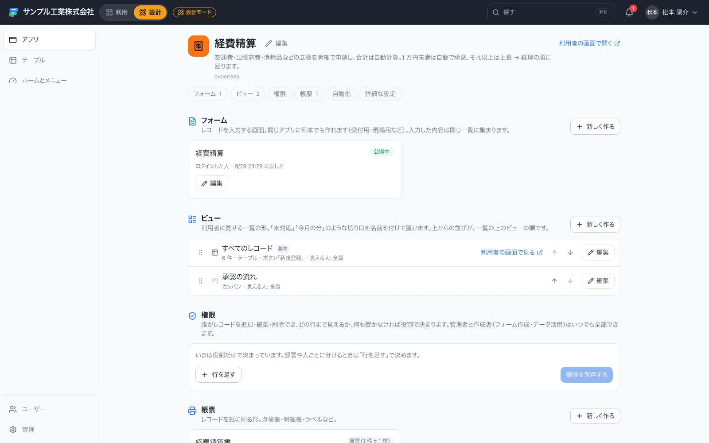Click the expenses identifier text
Image resolution: width=709 pixels, height=443 pixels.
(x=227, y=77)
